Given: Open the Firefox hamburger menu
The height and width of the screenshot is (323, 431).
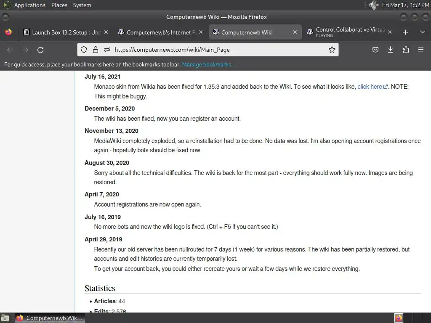Looking at the screenshot, I should pyautogui.click(x=421, y=50).
